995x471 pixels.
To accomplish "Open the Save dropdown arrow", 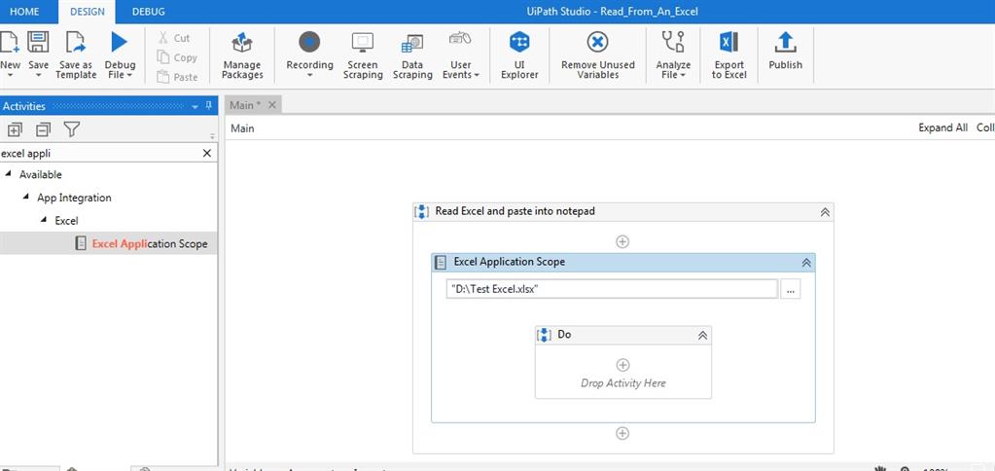I will [38, 75].
